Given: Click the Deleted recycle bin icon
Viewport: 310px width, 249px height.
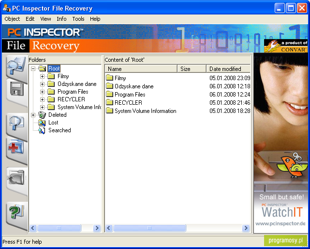Looking at the screenshot, I should (42, 115).
